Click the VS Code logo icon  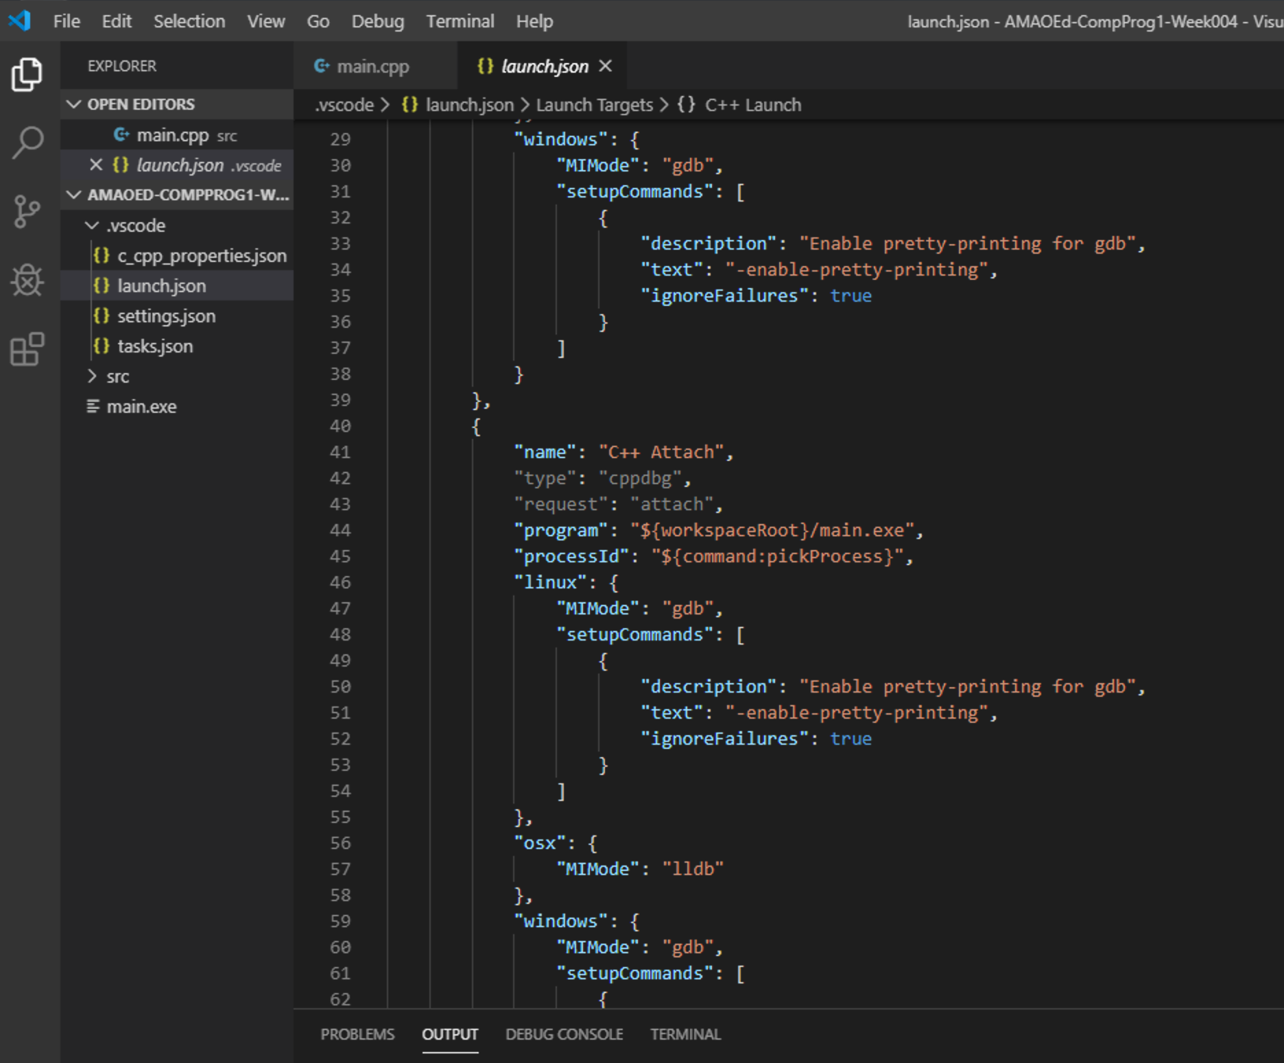pos(20,21)
